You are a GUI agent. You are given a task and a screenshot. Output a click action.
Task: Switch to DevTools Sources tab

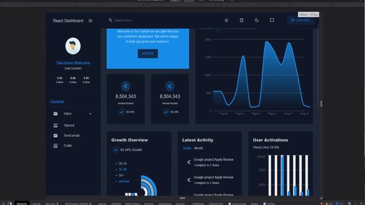(102, 204)
